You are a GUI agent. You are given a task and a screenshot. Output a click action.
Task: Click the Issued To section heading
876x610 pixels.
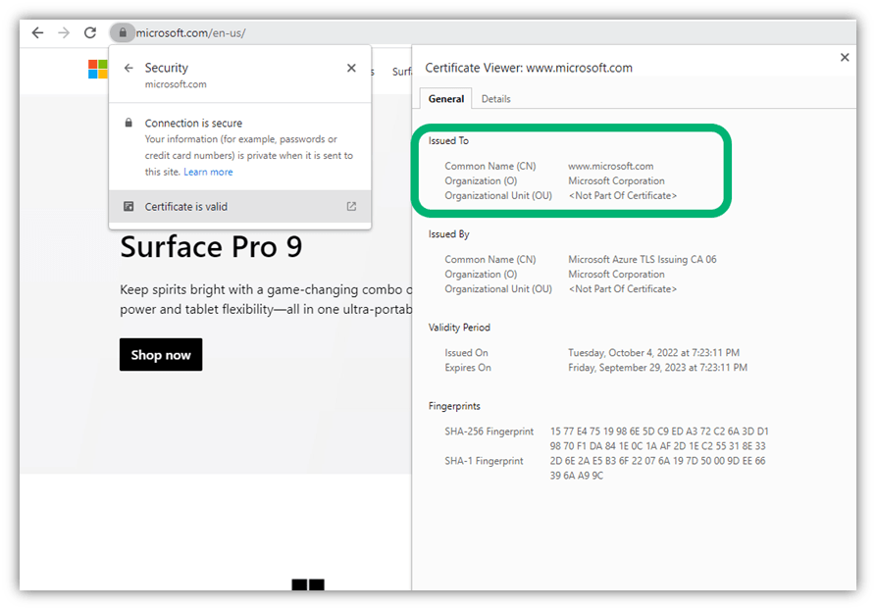tap(448, 141)
